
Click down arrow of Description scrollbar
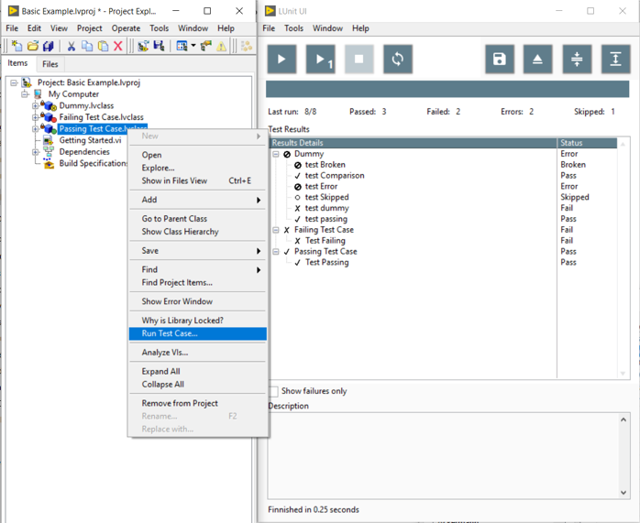pyautogui.click(x=623, y=493)
